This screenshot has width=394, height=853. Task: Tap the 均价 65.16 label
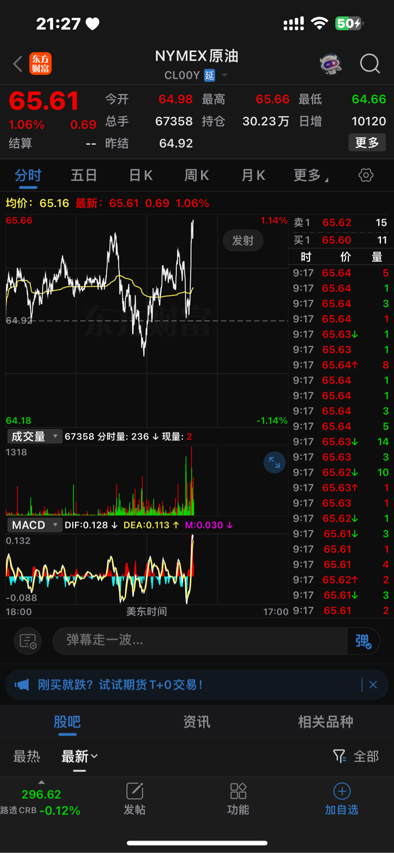tap(37, 203)
